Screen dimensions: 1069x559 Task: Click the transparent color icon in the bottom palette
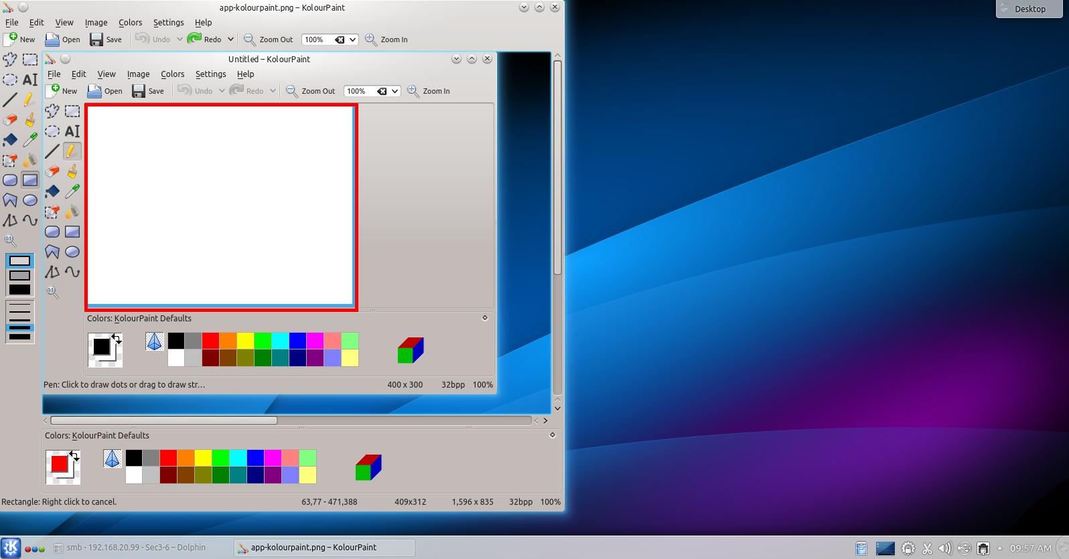[x=113, y=459]
